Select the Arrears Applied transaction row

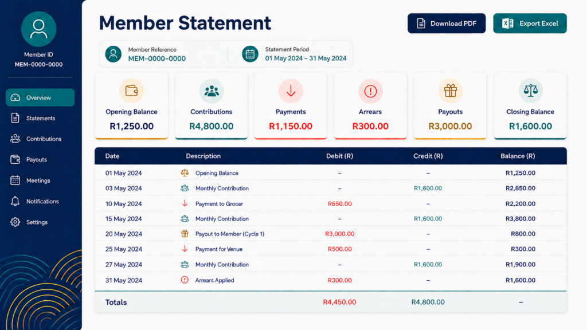pyautogui.click(x=331, y=280)
